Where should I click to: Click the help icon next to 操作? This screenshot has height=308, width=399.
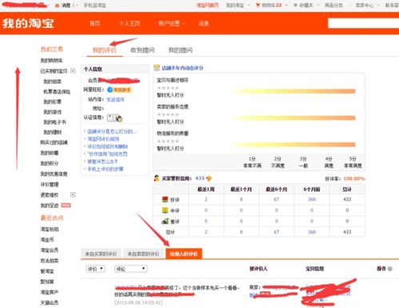click(x=390, y=269)
